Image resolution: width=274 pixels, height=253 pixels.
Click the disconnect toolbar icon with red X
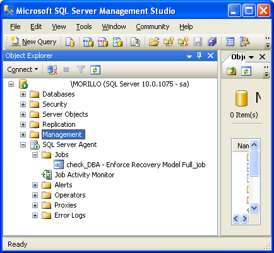tap(183, 42)
